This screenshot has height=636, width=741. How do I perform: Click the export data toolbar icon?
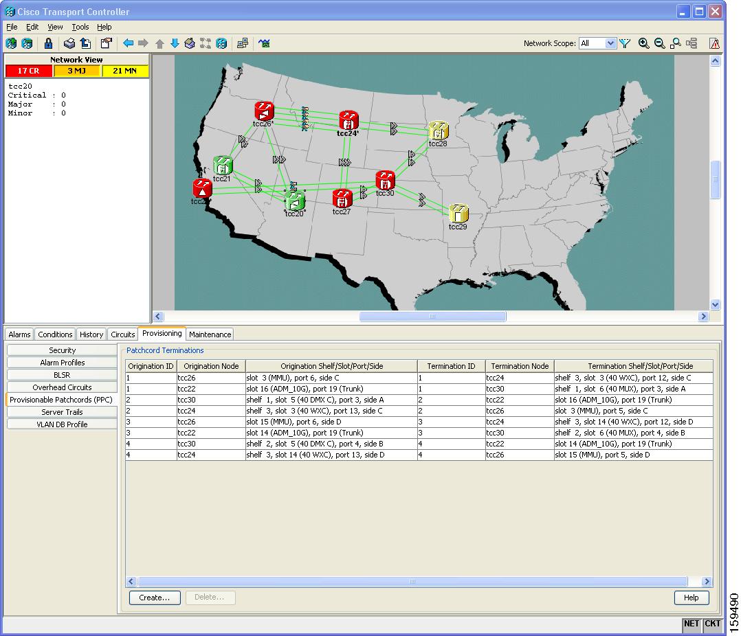[x=85, y=43]
